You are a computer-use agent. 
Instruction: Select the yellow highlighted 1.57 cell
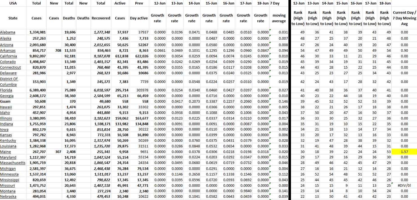(404, 152)
